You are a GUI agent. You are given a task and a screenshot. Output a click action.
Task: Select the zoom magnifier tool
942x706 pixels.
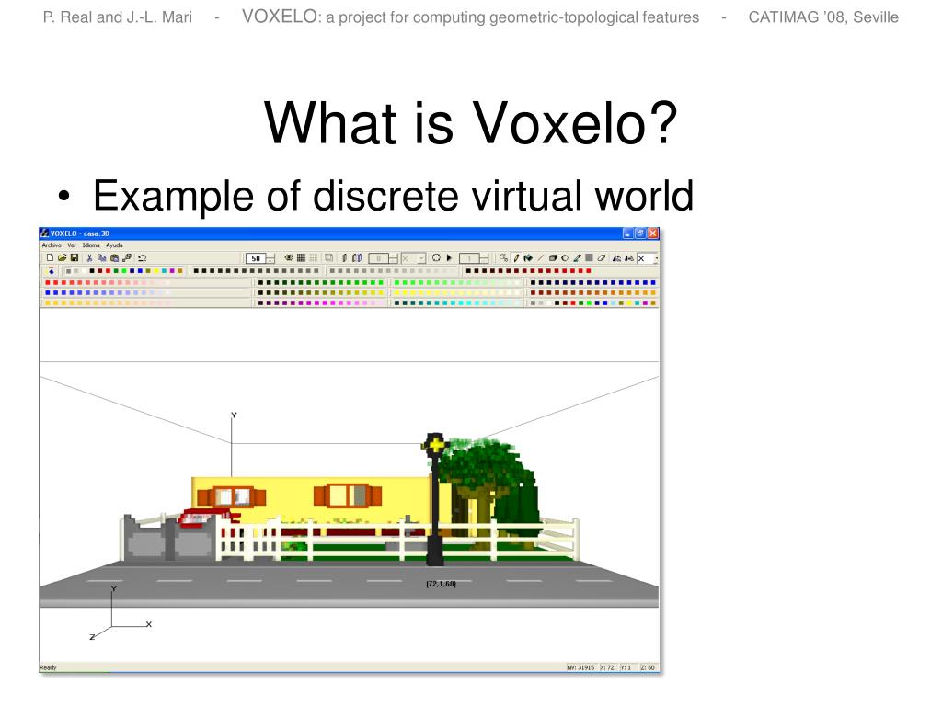coord(503,257)
